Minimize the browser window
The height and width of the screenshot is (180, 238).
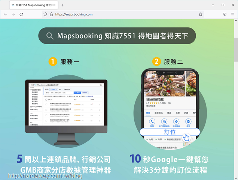[x=213, y=5]
